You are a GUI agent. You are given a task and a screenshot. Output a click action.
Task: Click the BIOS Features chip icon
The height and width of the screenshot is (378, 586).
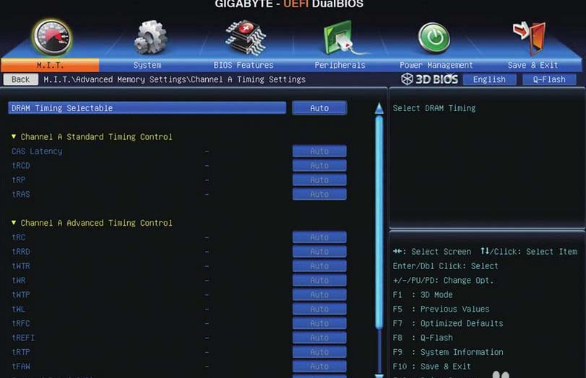[246, 38]
